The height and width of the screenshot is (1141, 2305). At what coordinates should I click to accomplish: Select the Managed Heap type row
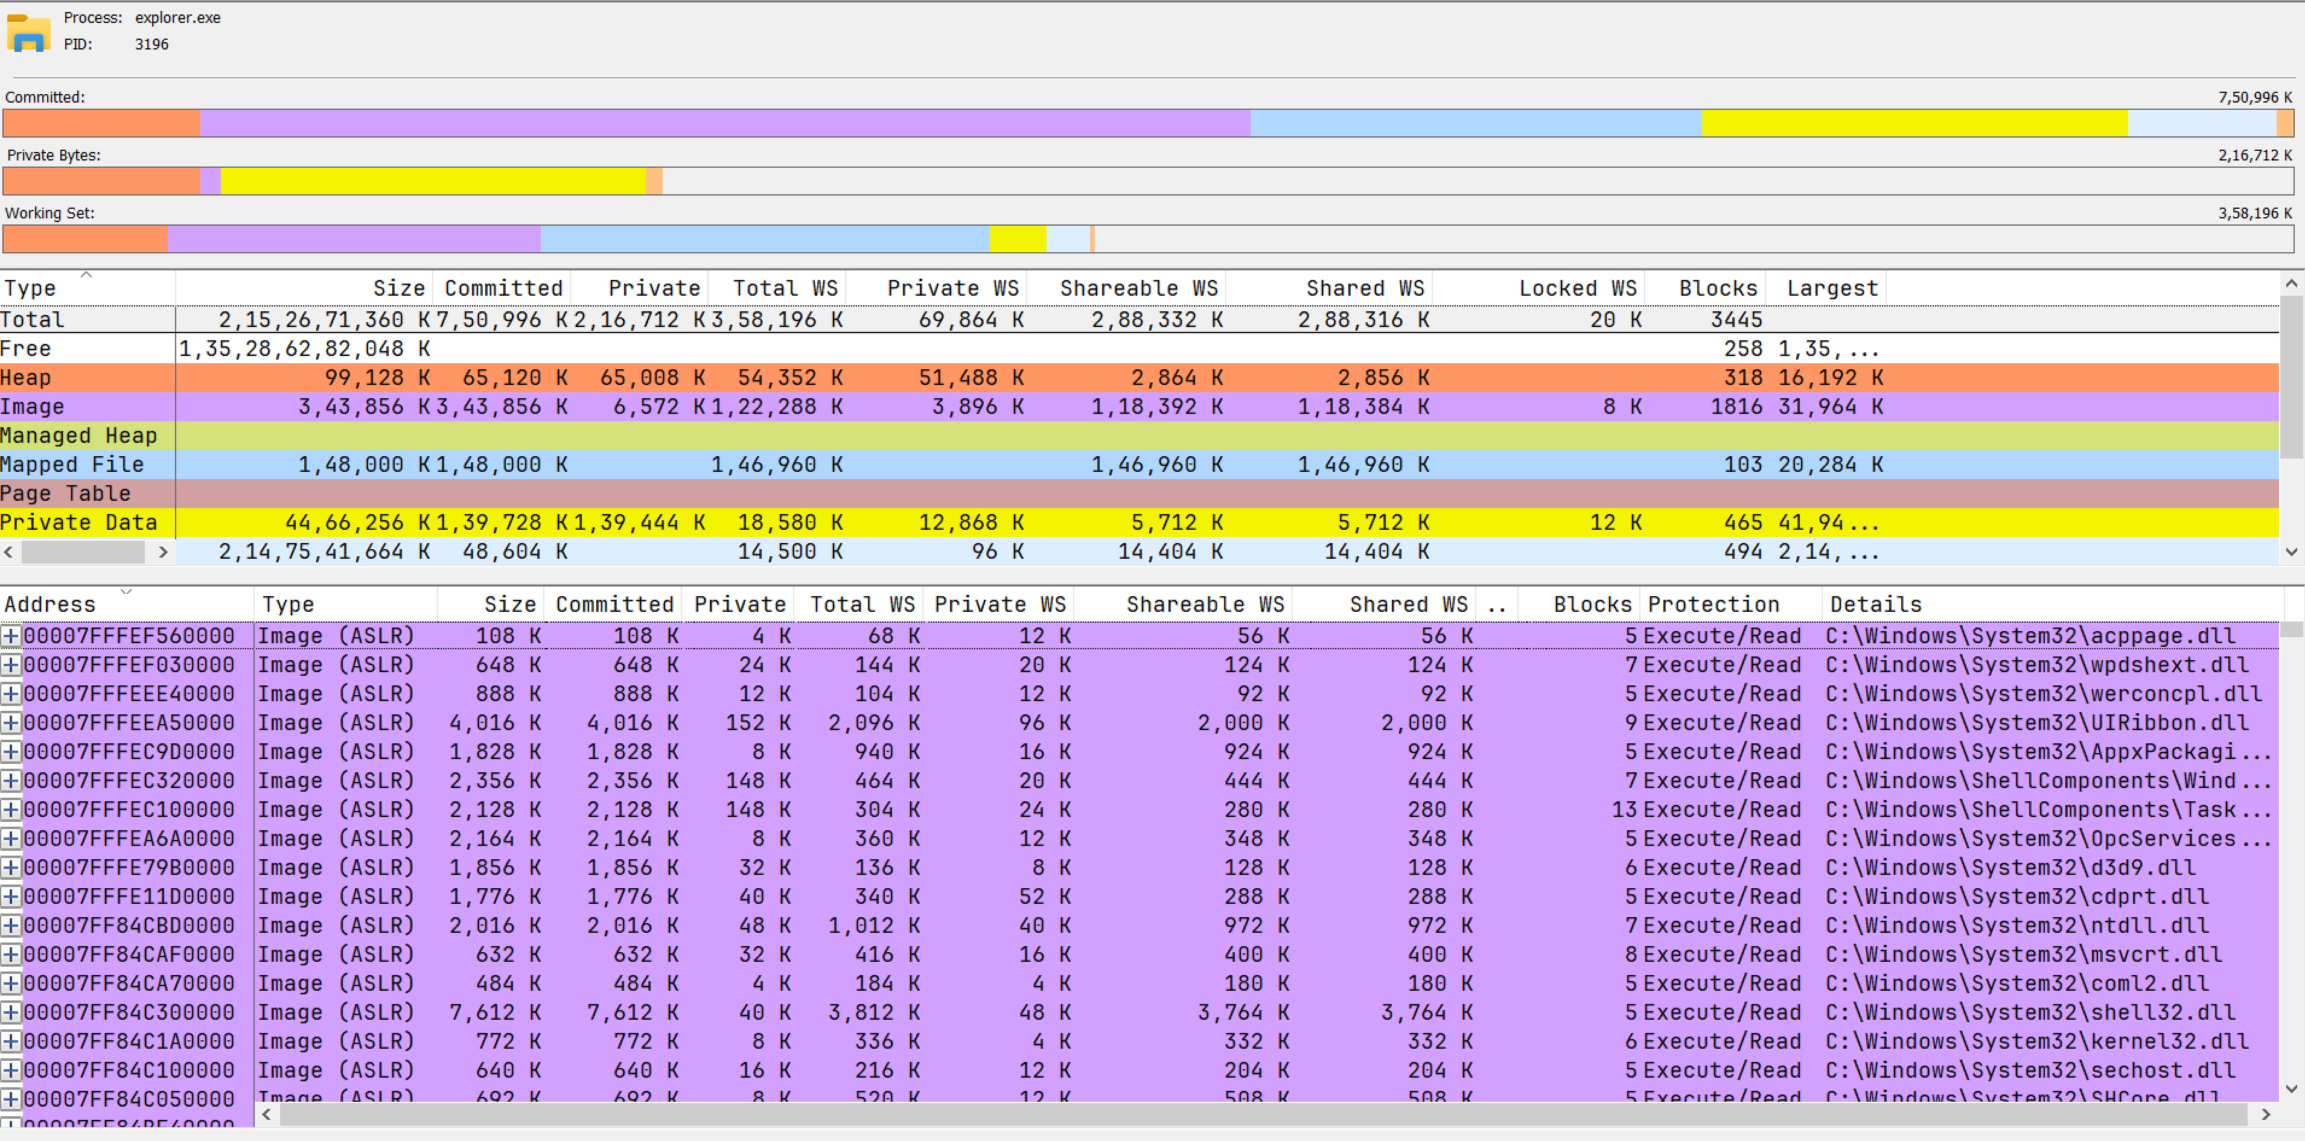click(78, 436)
